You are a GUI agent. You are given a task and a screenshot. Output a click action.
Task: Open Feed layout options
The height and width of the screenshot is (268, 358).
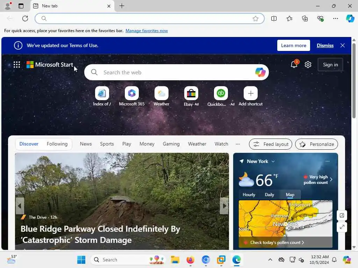click(271, 144)
